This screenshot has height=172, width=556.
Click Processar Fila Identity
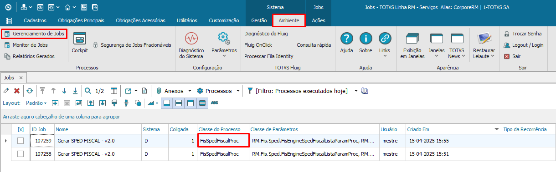[269, 56]
